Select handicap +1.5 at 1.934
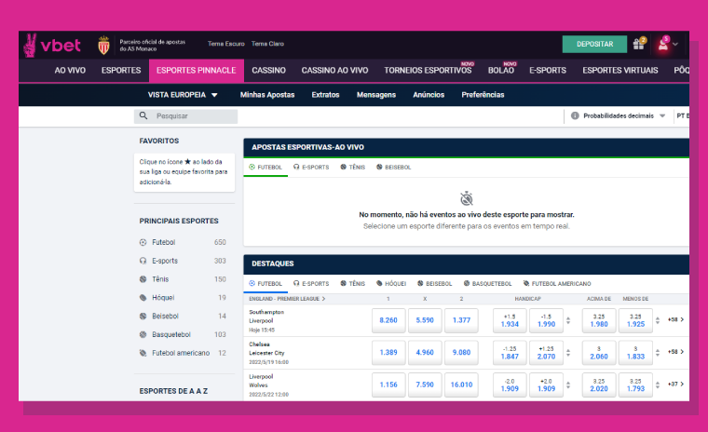708x432 pixels. tap(510, 320)
